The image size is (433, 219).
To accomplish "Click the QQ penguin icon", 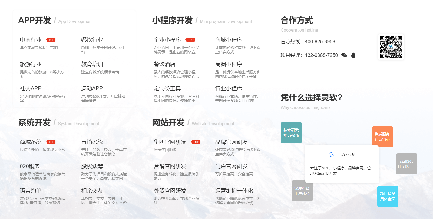I will 353,55.
